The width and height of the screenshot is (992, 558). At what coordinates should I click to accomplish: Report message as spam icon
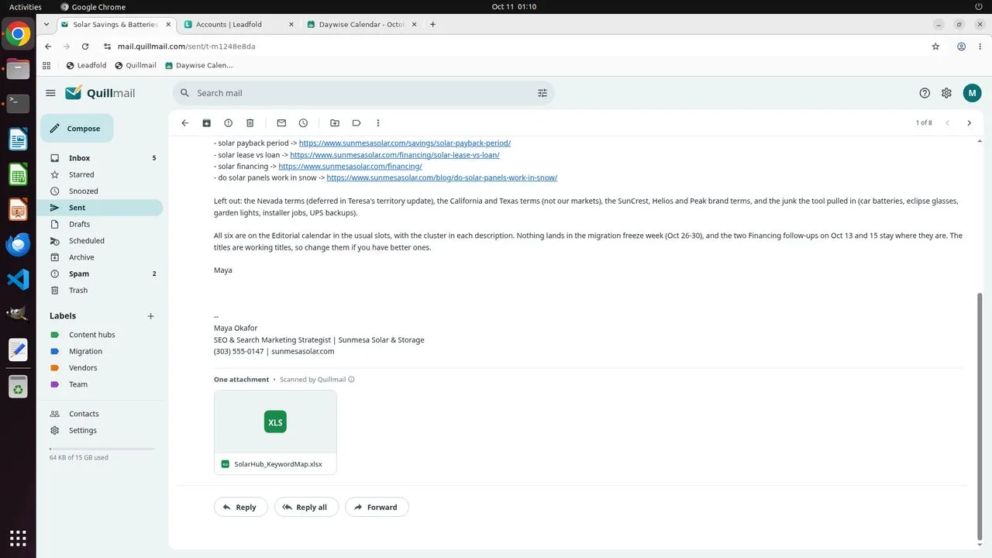[x=228, y=123]
